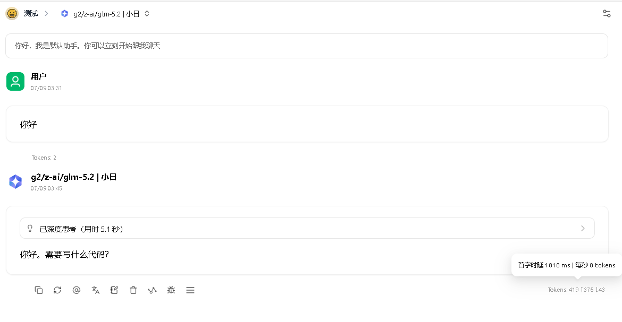The height and width of the screenshot is (322, 622).
Task: Copy the assistant message
Action: point(38,290)
